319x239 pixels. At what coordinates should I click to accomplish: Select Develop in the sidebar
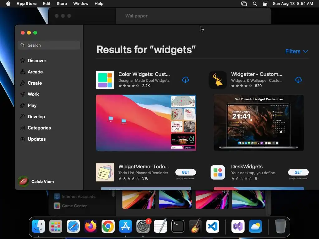point(32,116)
